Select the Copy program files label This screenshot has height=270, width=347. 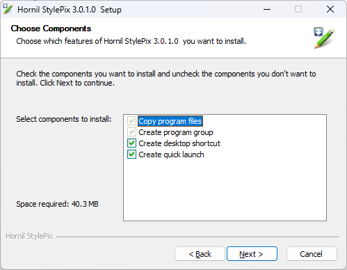pos(170,121)
